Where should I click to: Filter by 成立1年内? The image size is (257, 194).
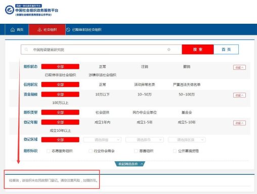102,122
